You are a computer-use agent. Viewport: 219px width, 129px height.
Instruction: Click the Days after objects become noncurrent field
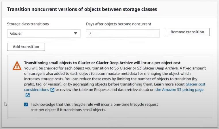click(123, 33)
